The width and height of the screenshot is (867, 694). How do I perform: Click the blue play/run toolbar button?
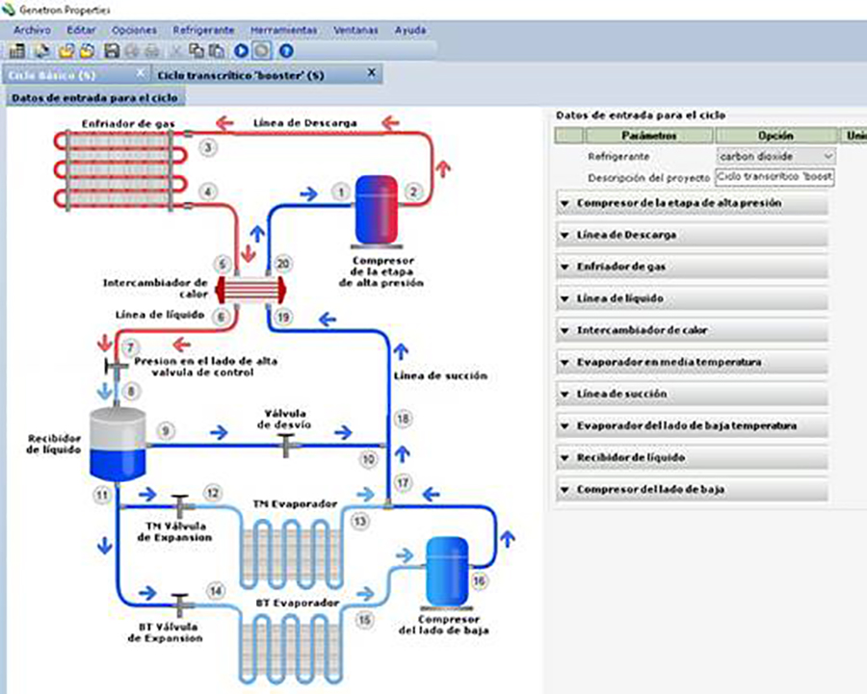[241, 50]
